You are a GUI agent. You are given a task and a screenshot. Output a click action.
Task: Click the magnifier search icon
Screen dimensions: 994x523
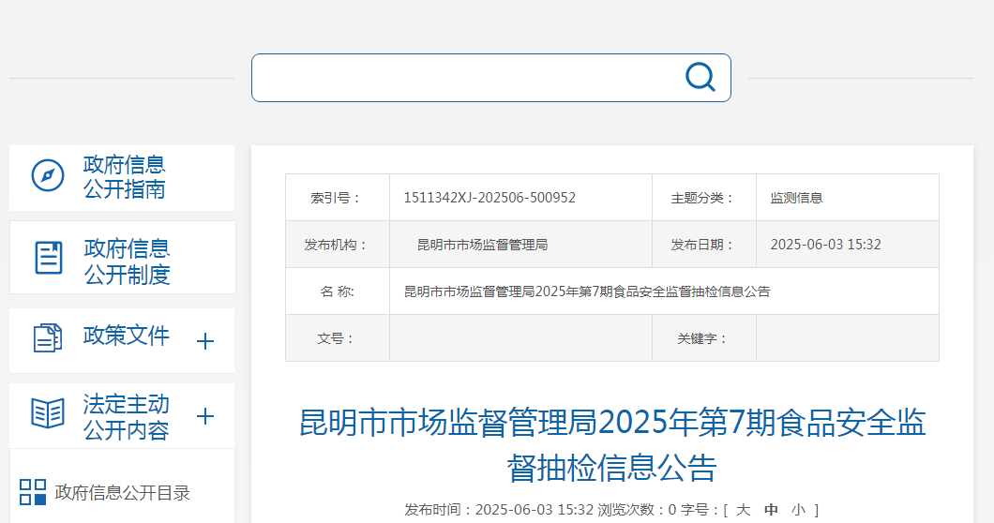click(x=700, y=78)
